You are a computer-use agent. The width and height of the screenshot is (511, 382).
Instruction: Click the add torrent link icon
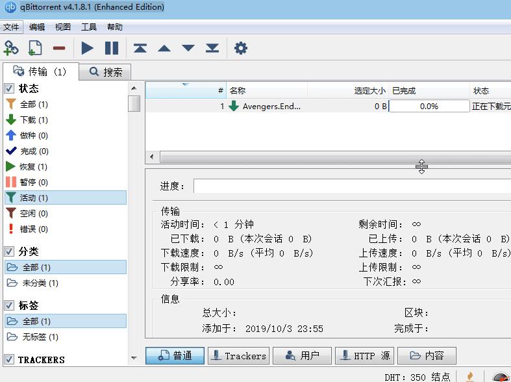[11, 48]
